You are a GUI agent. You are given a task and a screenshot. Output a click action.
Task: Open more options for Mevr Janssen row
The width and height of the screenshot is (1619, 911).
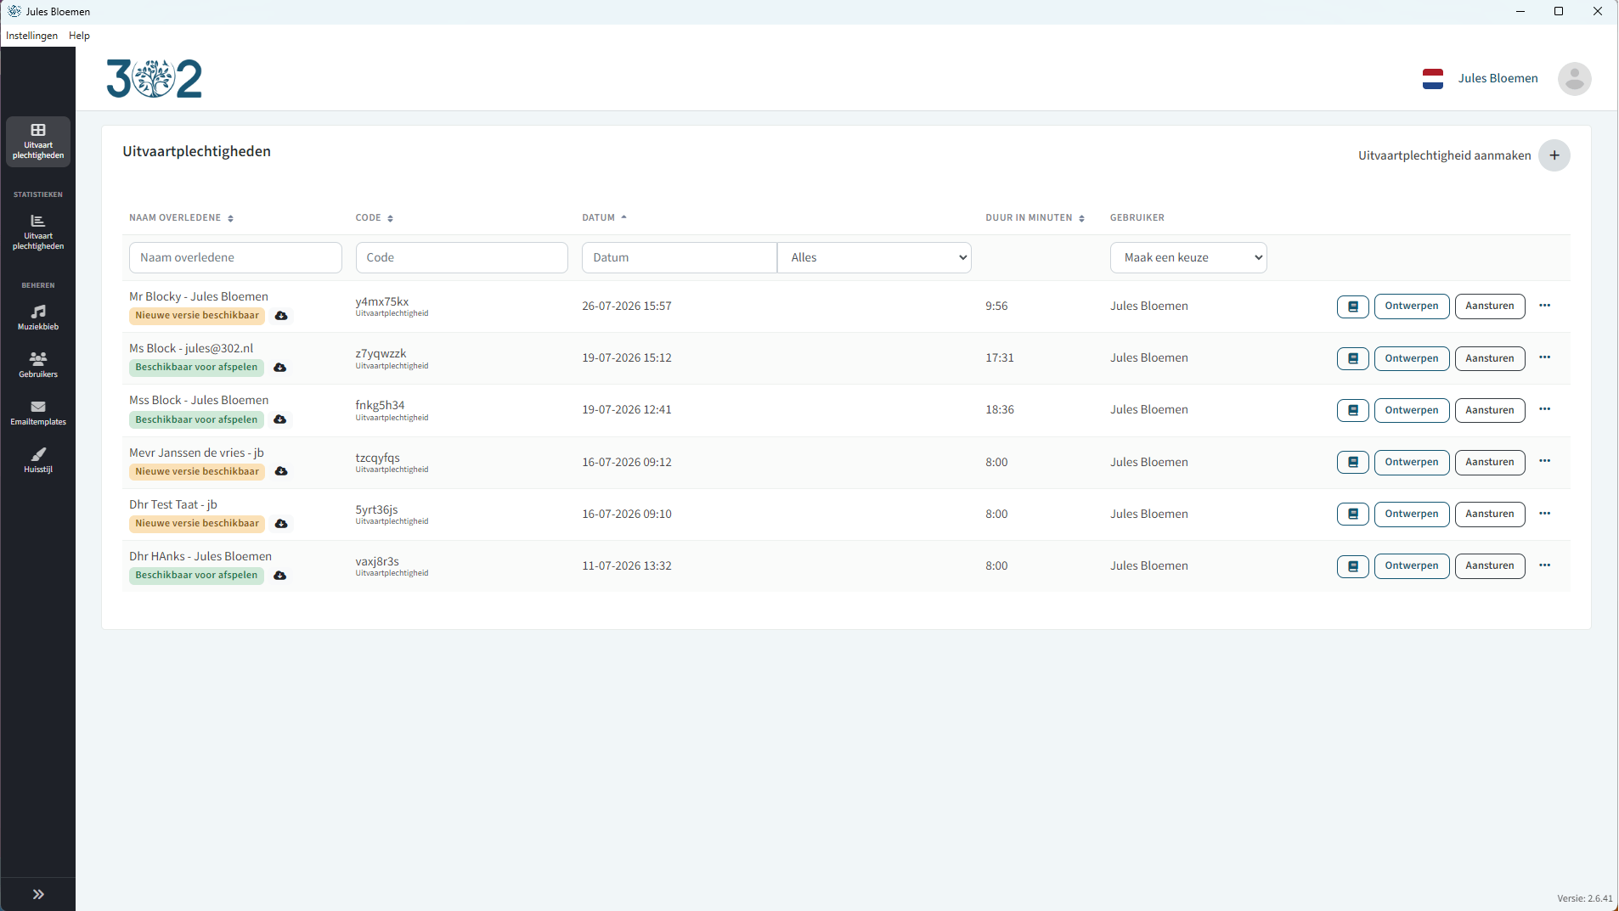(1545, 461)
